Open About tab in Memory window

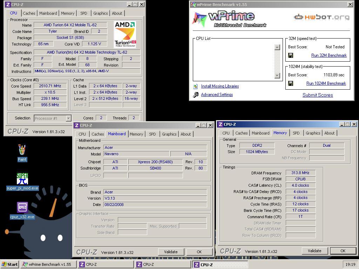[x=330, y=133]
